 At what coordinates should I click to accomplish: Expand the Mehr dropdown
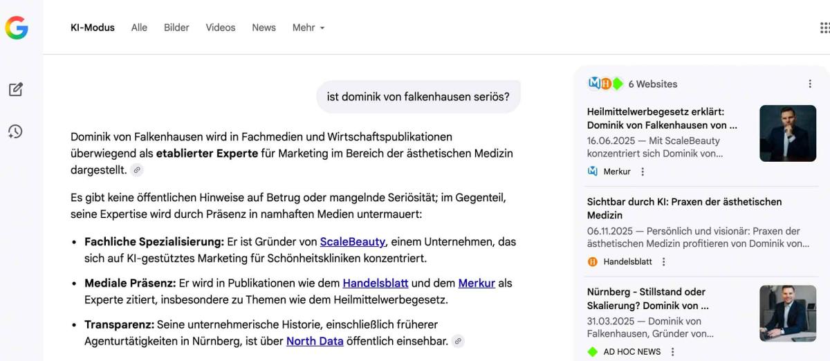[308, 28]
